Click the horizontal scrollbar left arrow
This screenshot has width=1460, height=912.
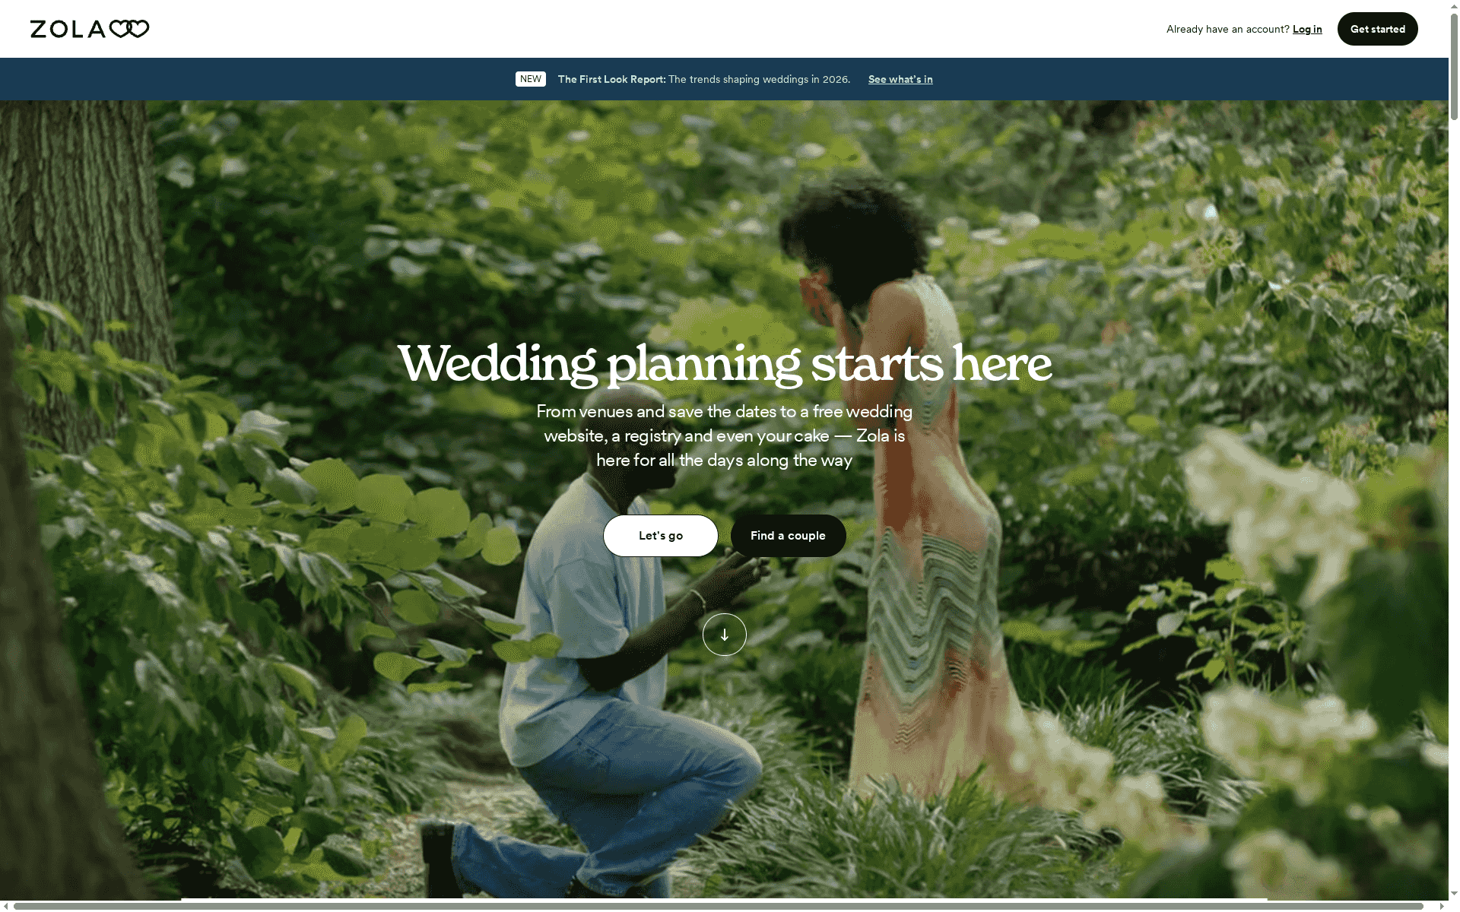(x=5, y=906)
